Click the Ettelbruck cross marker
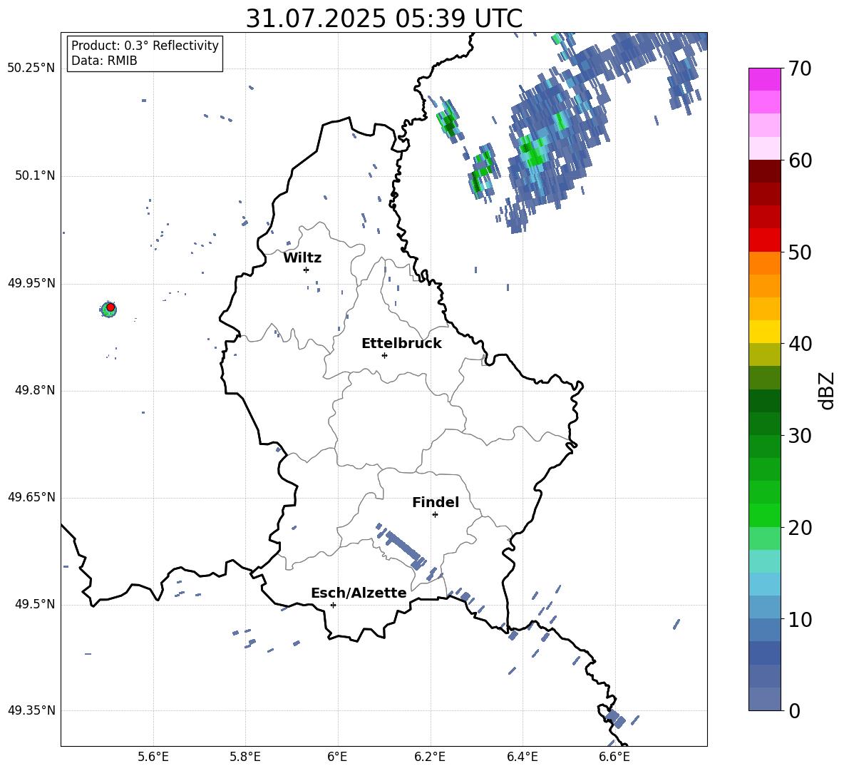Viewport: 844px width, 771px height. (x=384, y=355)
